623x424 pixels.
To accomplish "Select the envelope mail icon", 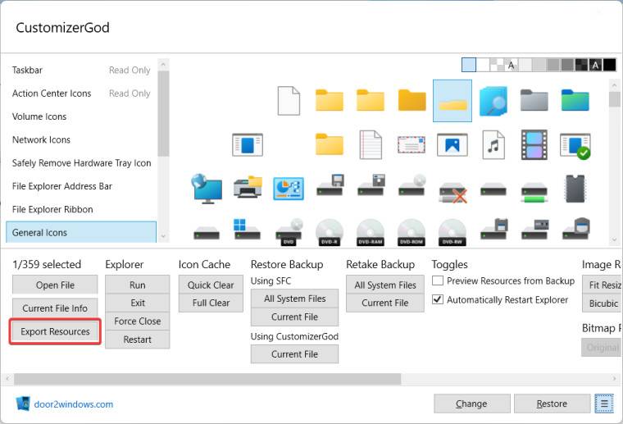I will 412,145.
